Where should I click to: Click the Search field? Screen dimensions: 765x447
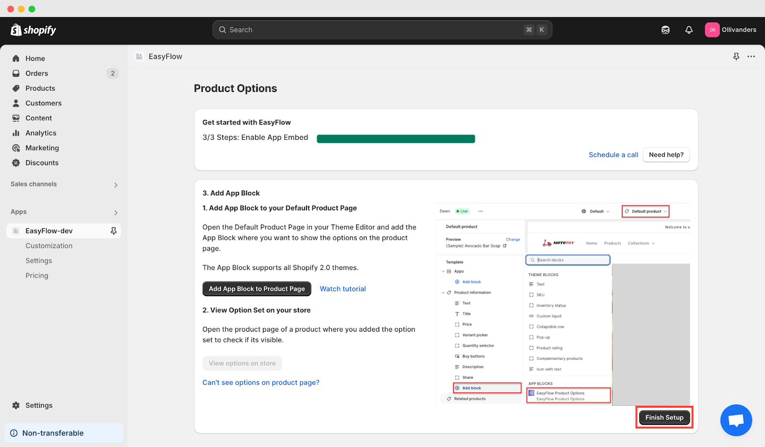(382, 29)
